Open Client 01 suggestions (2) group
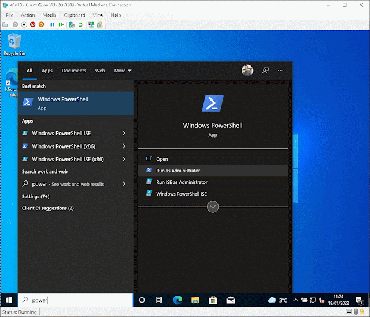 point(48,208)
